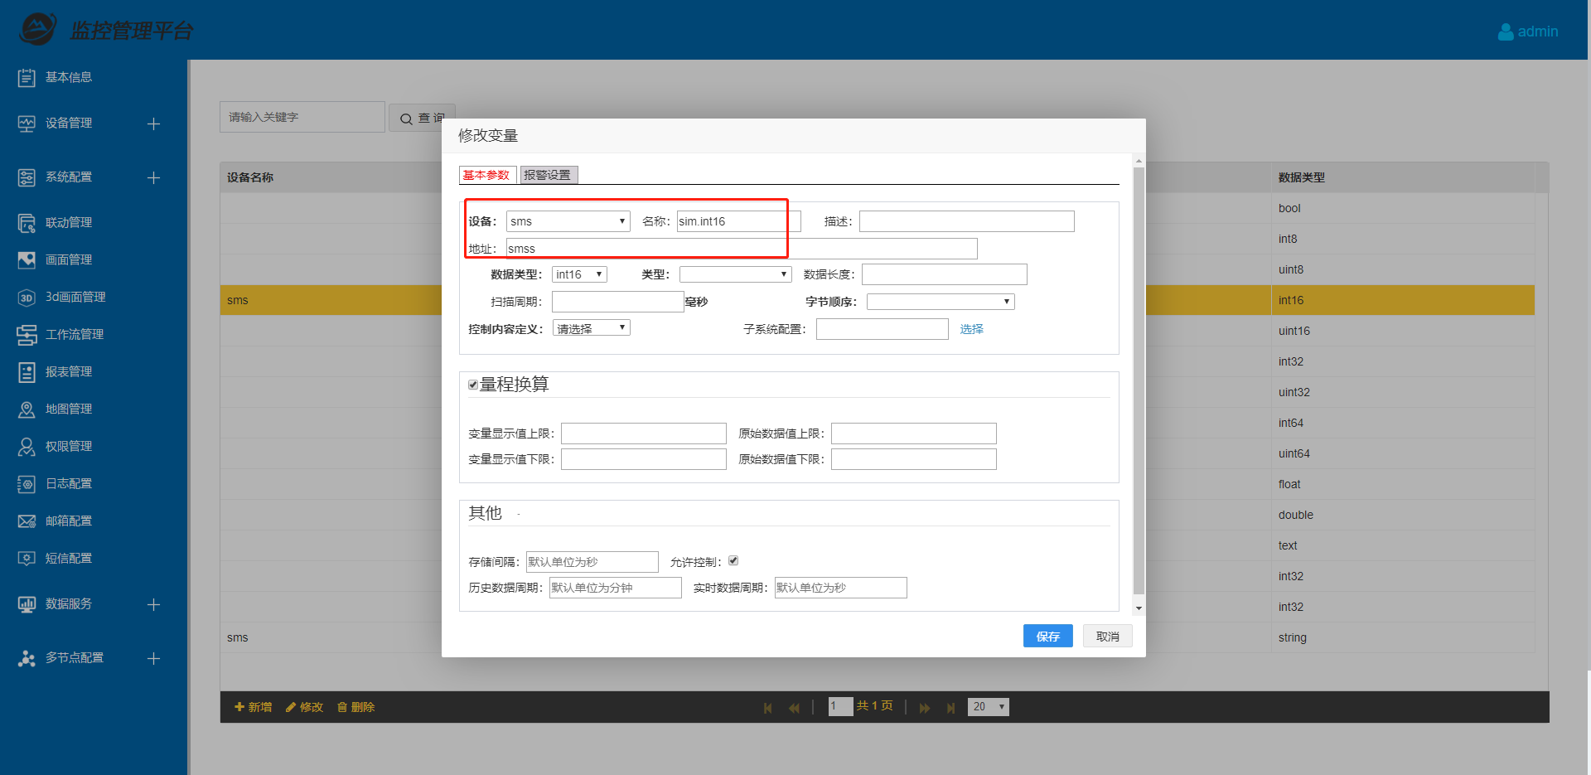Image resolution: width=1591 pixels, height=775 pixels.
Task: Toggle the 量程换算 checkbox
Action: [x=473, y=385]
